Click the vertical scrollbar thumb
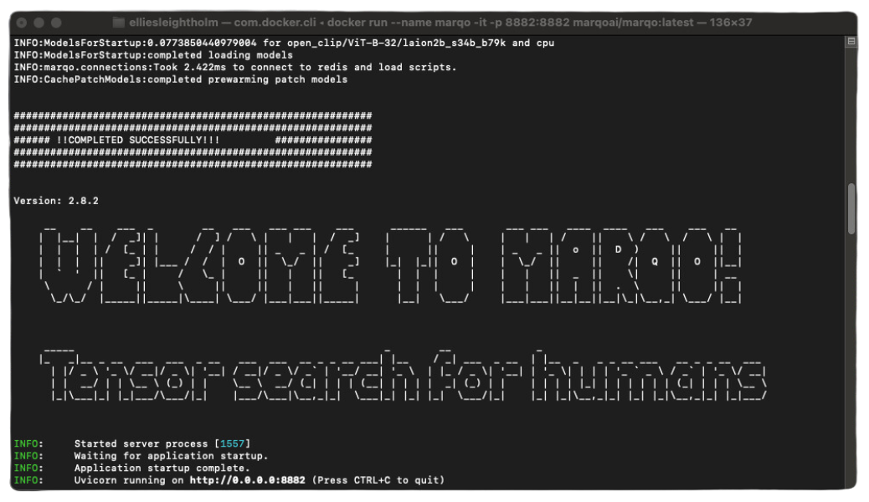869x502 pixels. click(851, 209)
